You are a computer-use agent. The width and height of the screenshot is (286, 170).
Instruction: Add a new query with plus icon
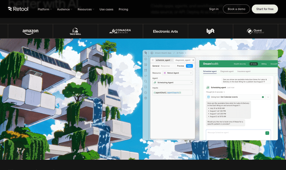point(193,60)
